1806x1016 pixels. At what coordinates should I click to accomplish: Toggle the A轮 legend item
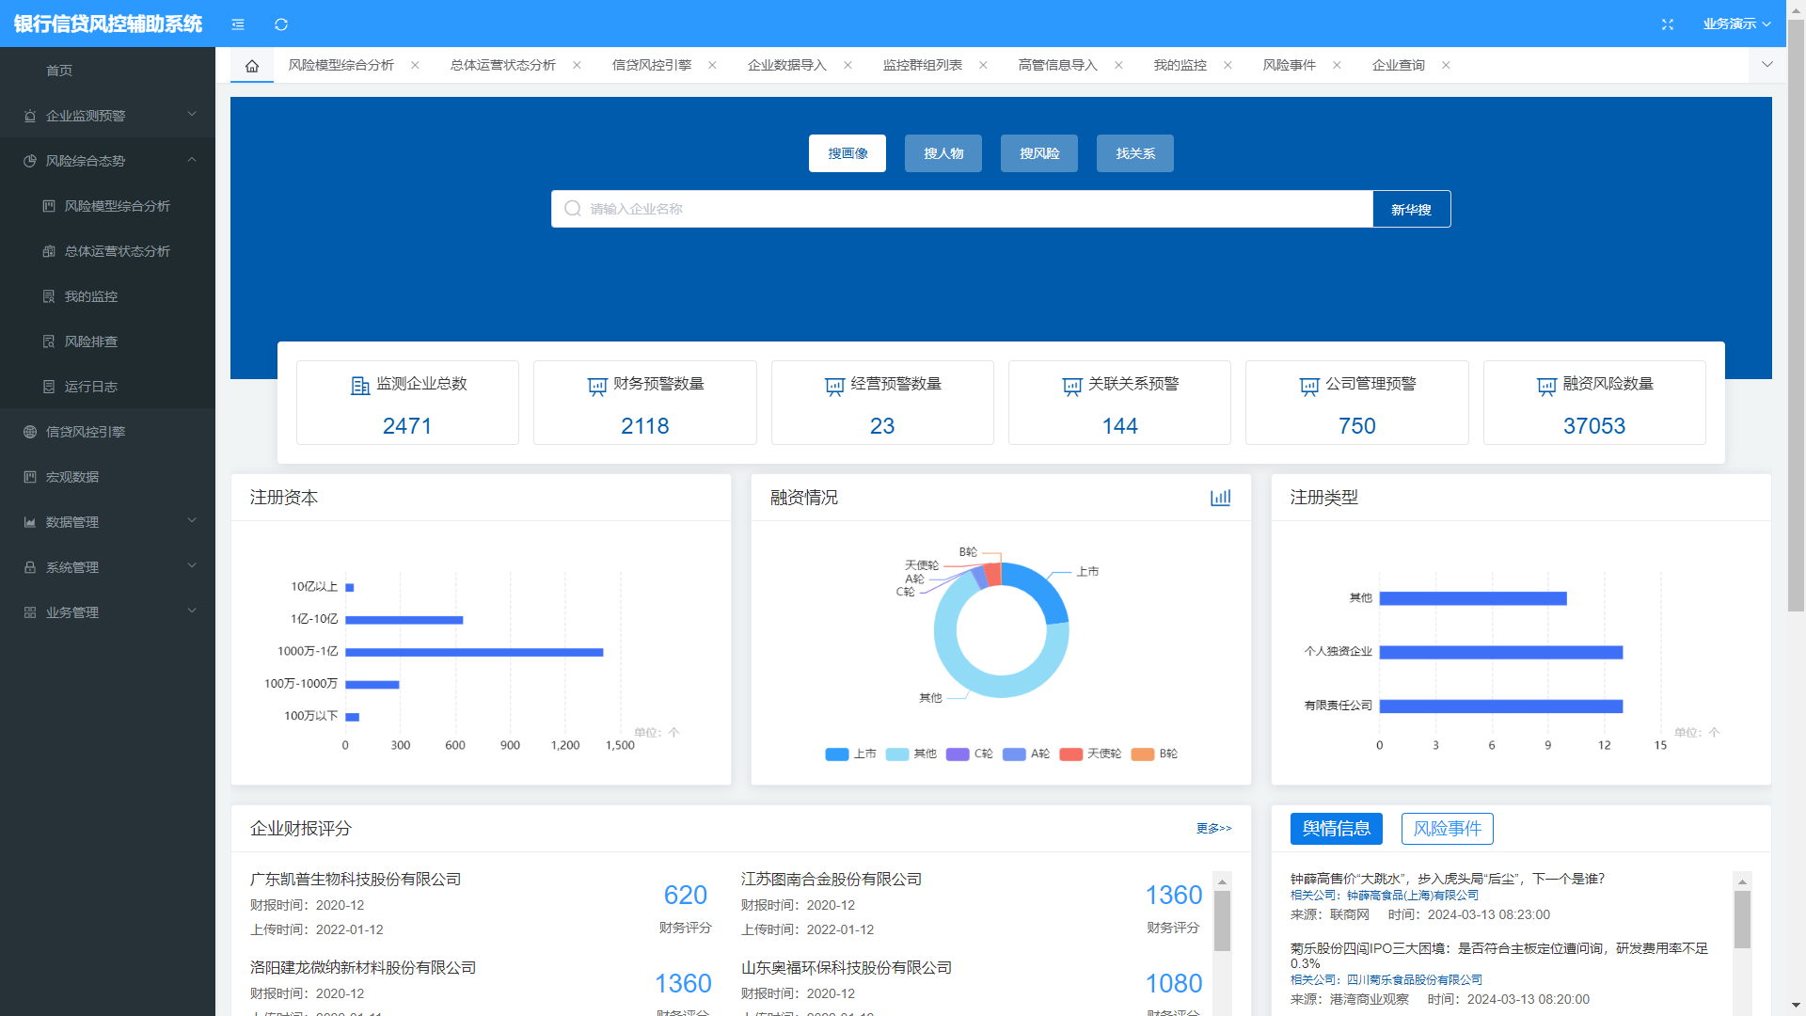1026,754
